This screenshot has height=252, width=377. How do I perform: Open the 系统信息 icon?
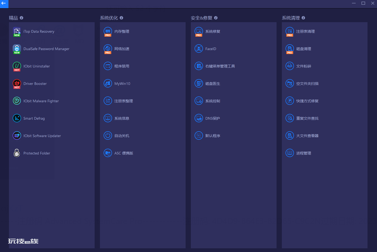tap(108, 118)
